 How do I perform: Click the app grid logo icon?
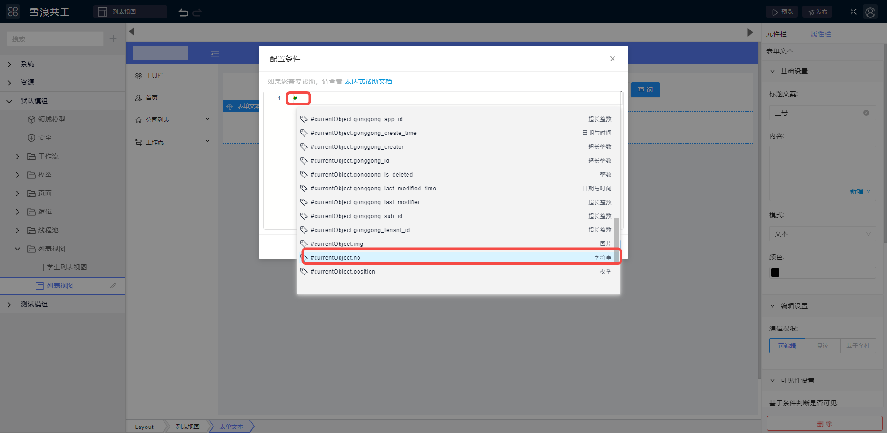click(13, 12)
